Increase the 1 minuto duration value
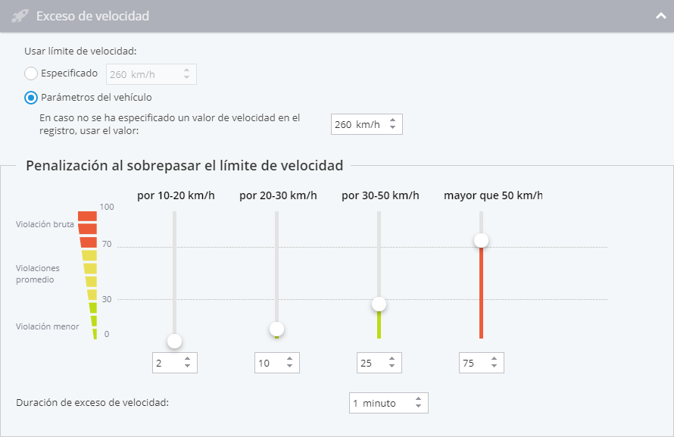 [x=418, y=399]
